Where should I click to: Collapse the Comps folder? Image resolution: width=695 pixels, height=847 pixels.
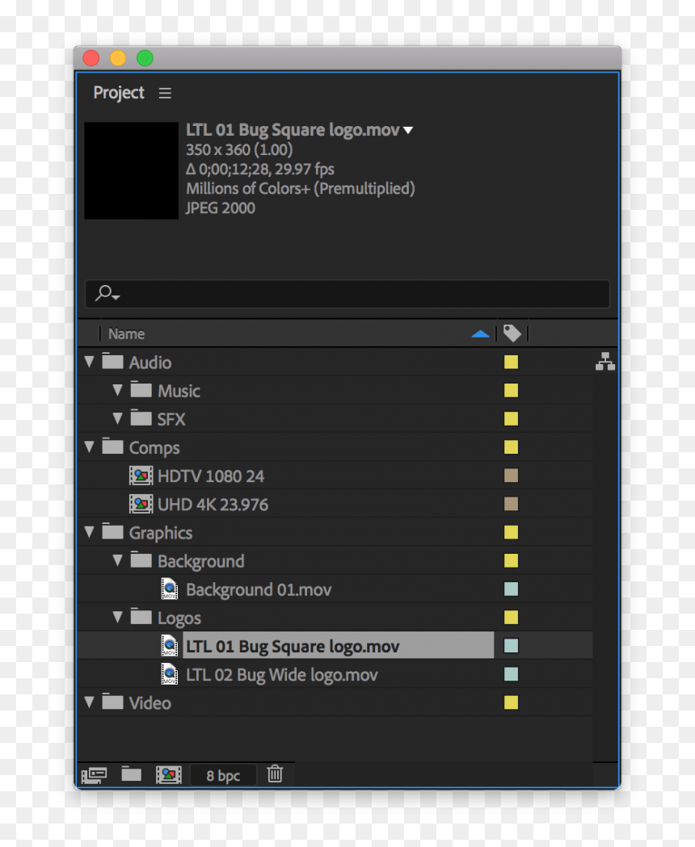[x=89, y=447]
